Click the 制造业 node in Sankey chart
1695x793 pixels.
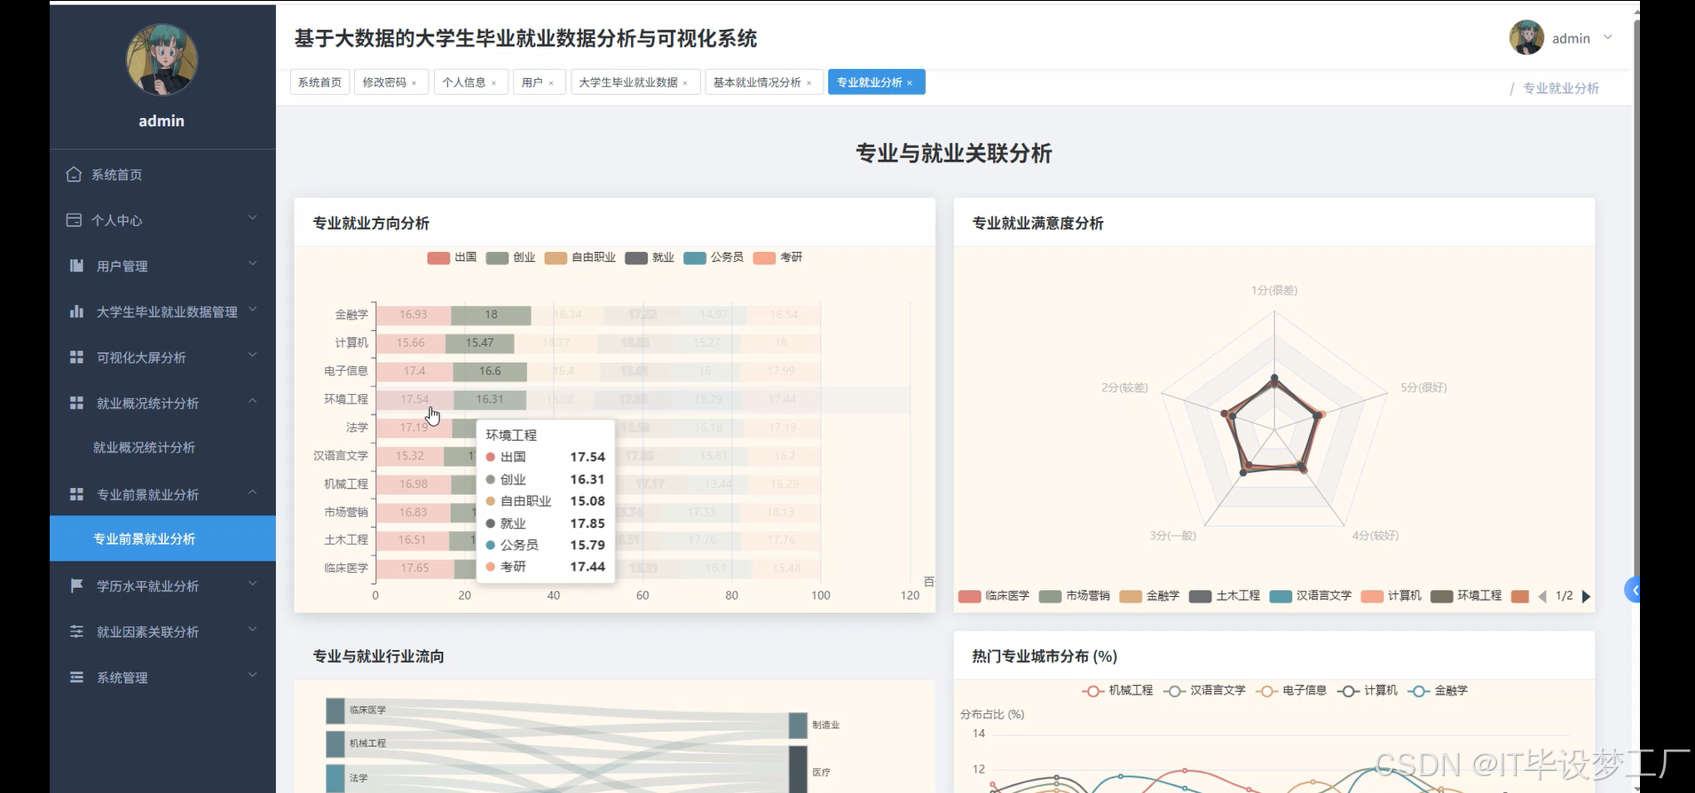point(798,726)
